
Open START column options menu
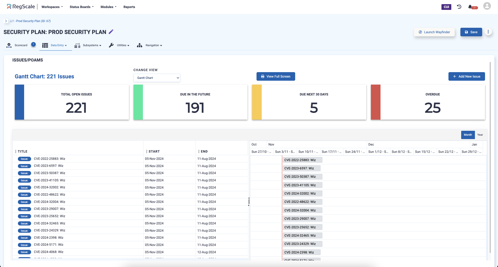(147, 152)
